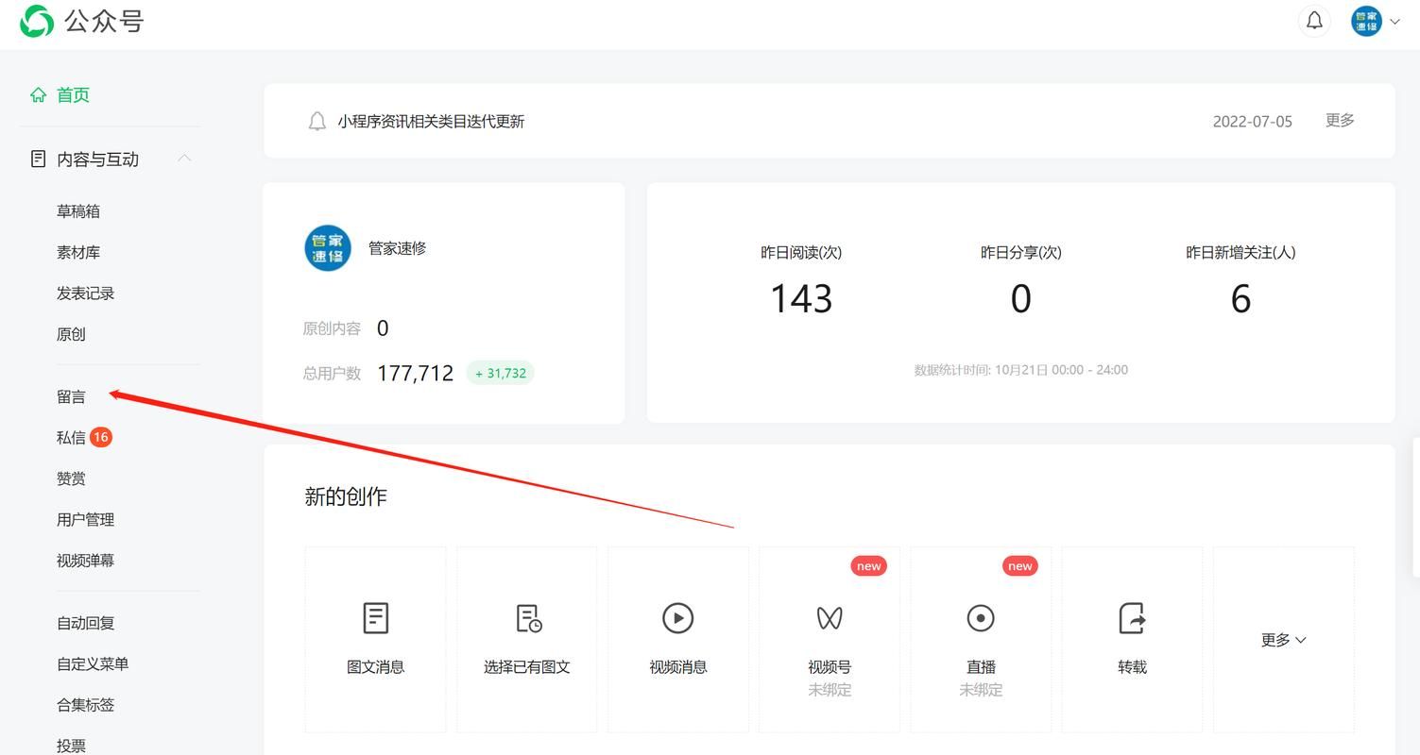Click the bell icon in announcement bar

click(x=317, y=121)
